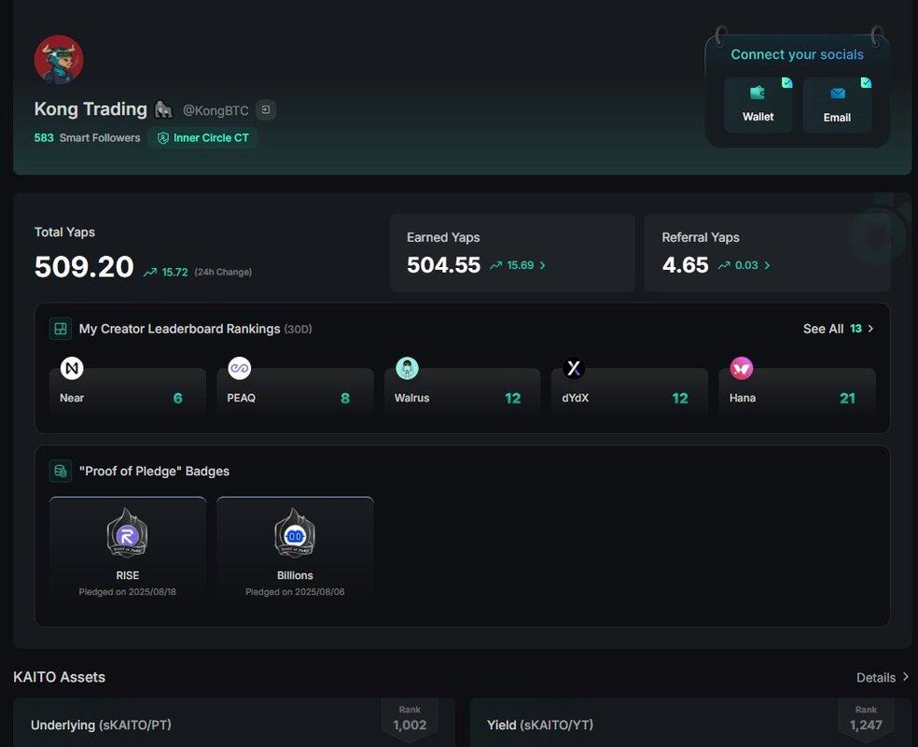Click the Total Yaps value 509.20
918x747 pixels.
click(x=84, y=267)
